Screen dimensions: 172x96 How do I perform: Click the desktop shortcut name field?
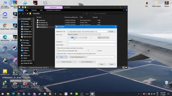tap(101, 57)
